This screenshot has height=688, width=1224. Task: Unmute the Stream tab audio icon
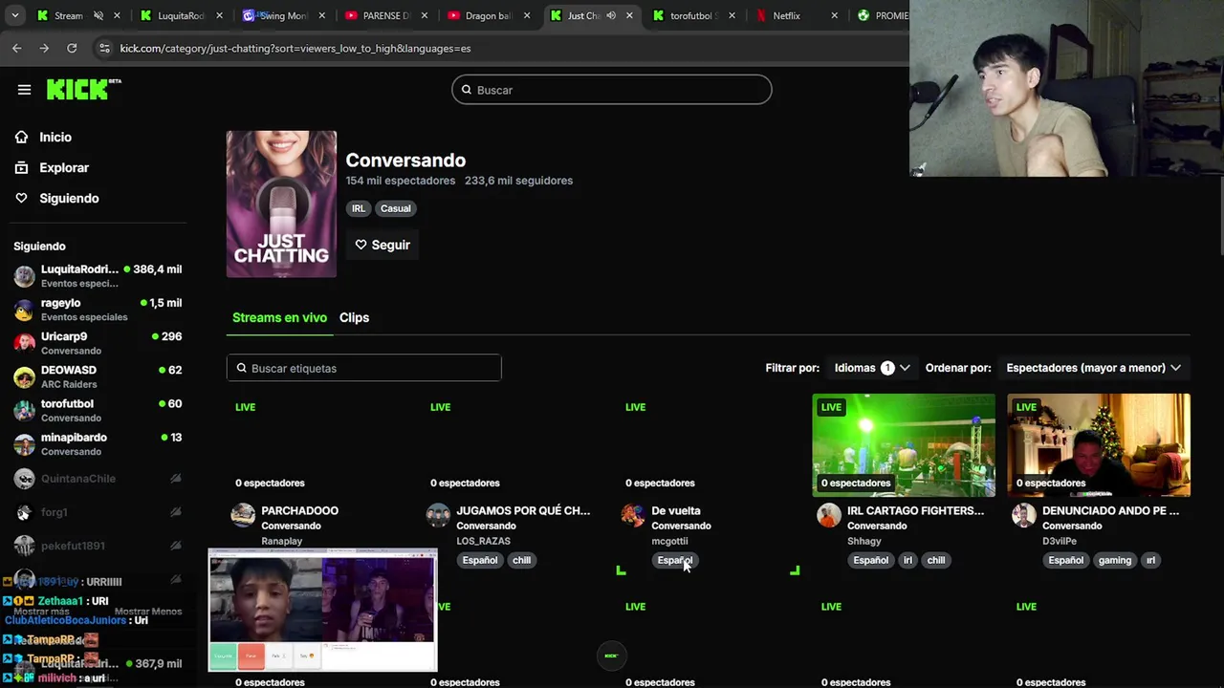(x=98, y=15)
